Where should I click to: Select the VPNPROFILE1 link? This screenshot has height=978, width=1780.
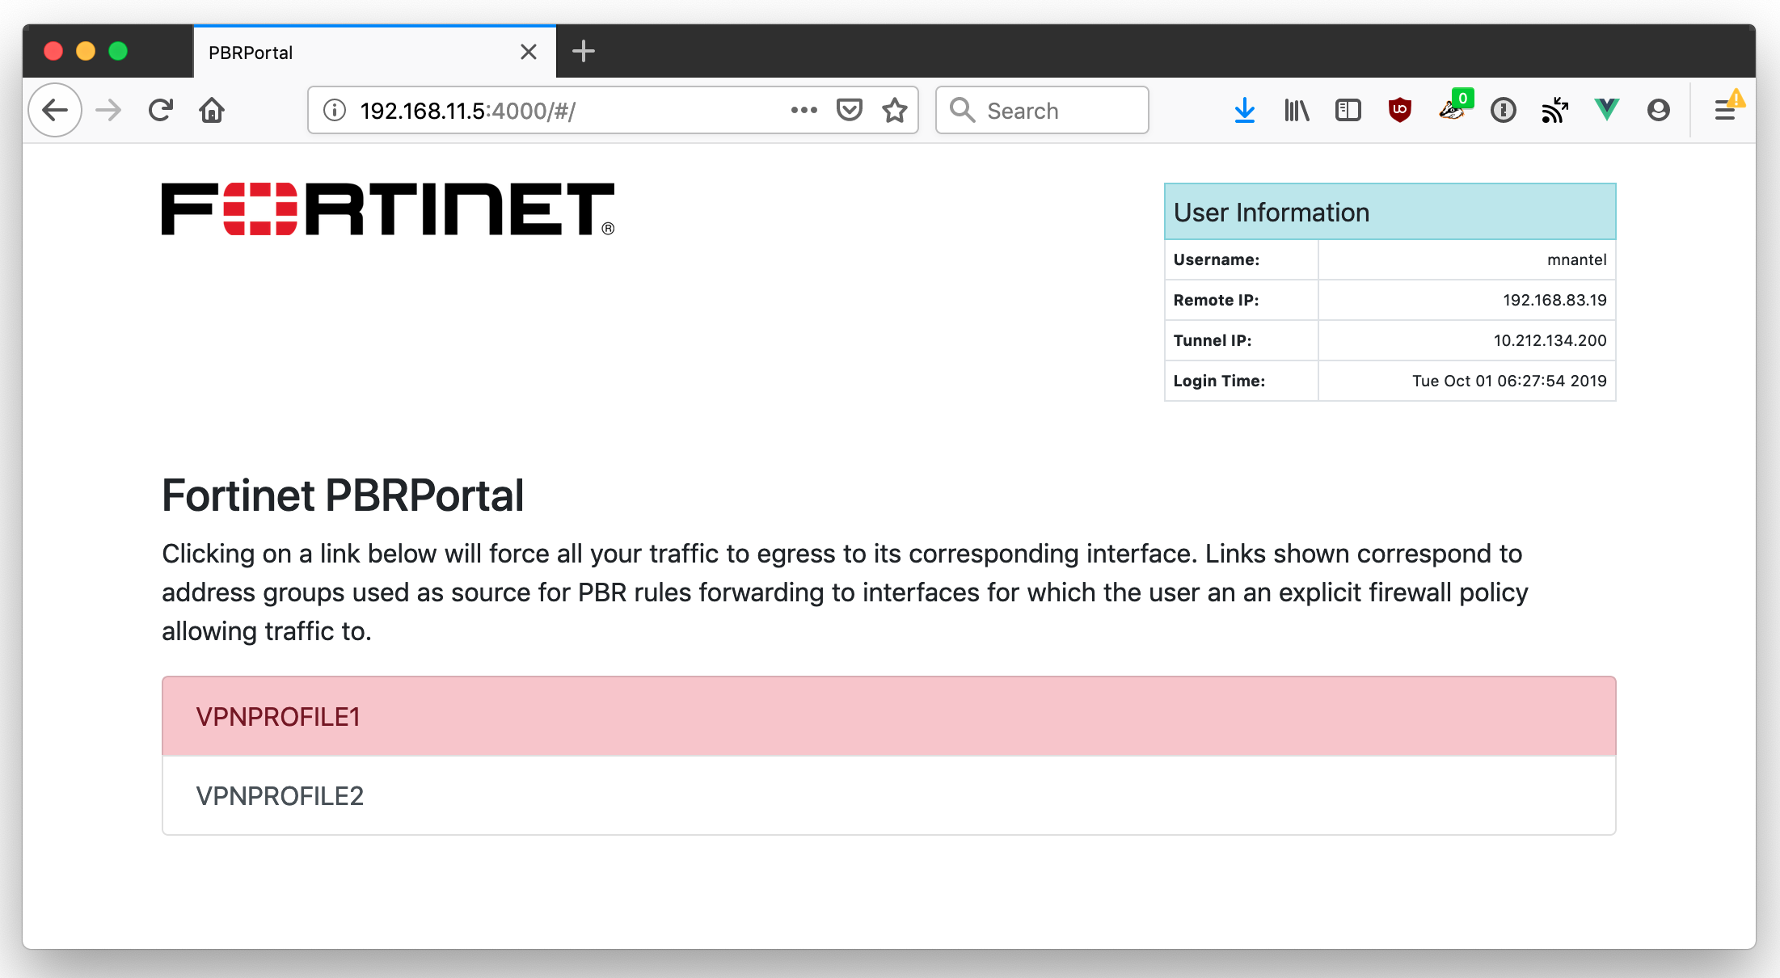(x=278, y=717)
